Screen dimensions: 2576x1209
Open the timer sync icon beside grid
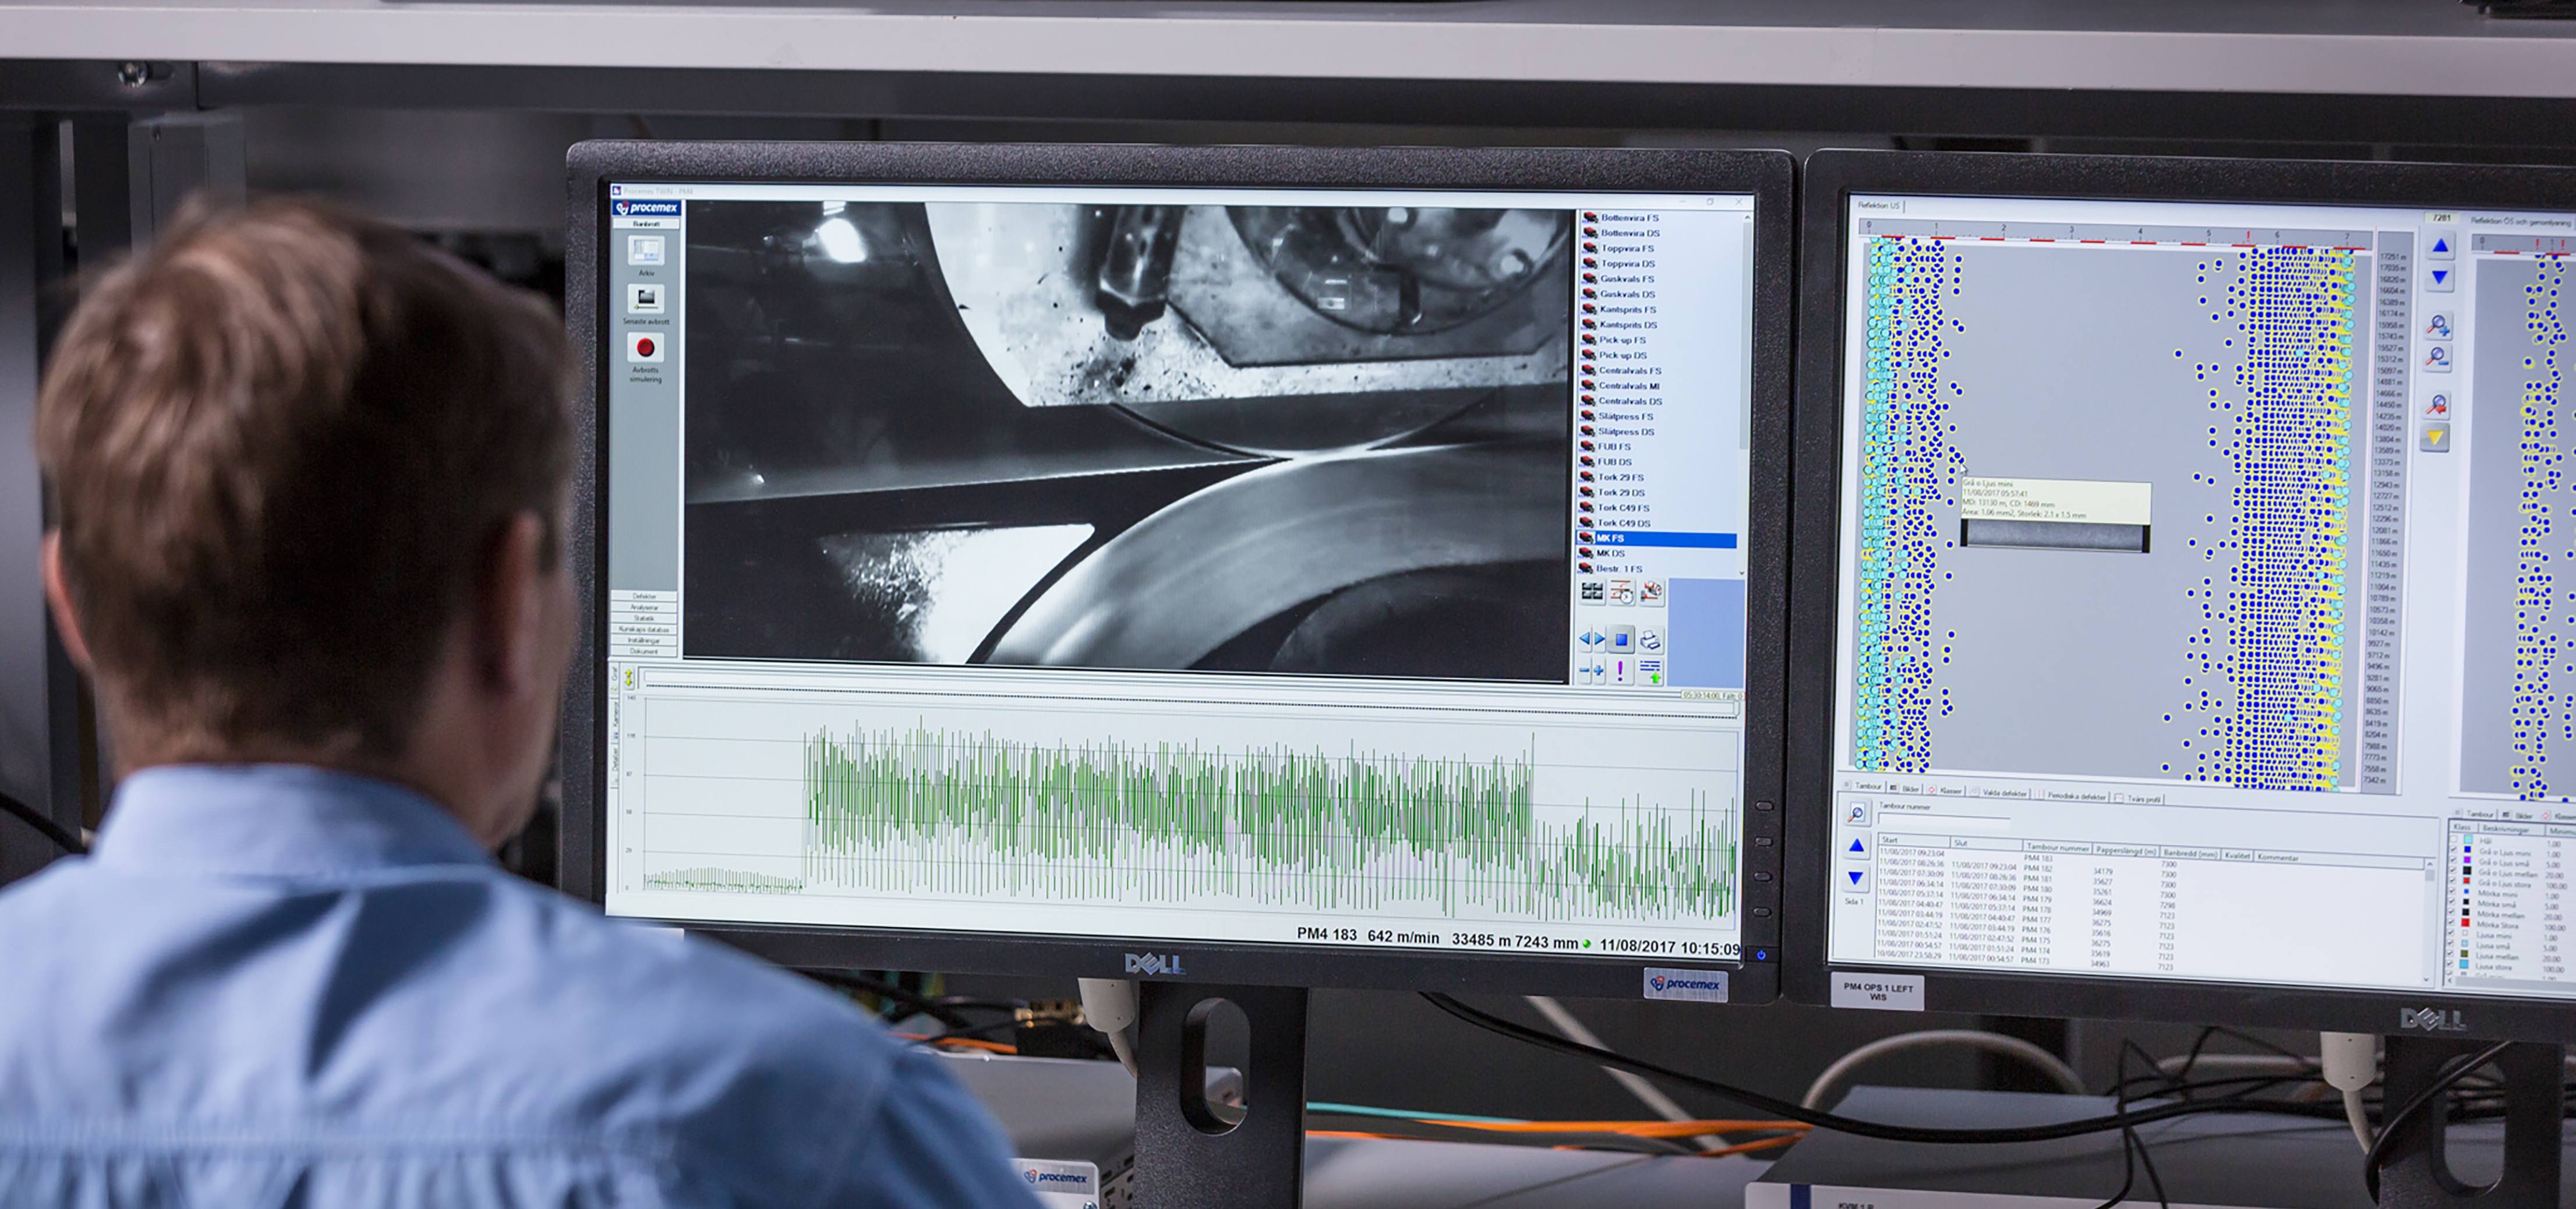1622,593
